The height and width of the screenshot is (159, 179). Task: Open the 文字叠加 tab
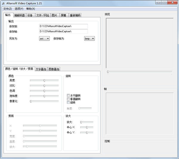click(x=41, y=69)
